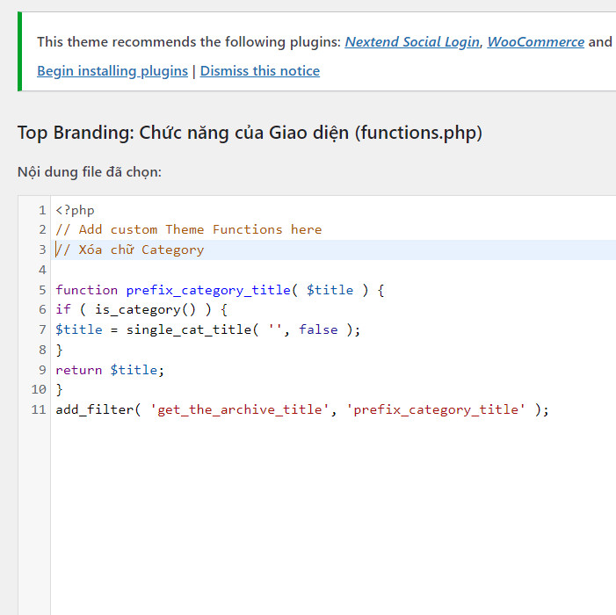Click label 'Nội dung file đã chọn:'
This screenshot has width=616, height=615.
coord(90,172)
